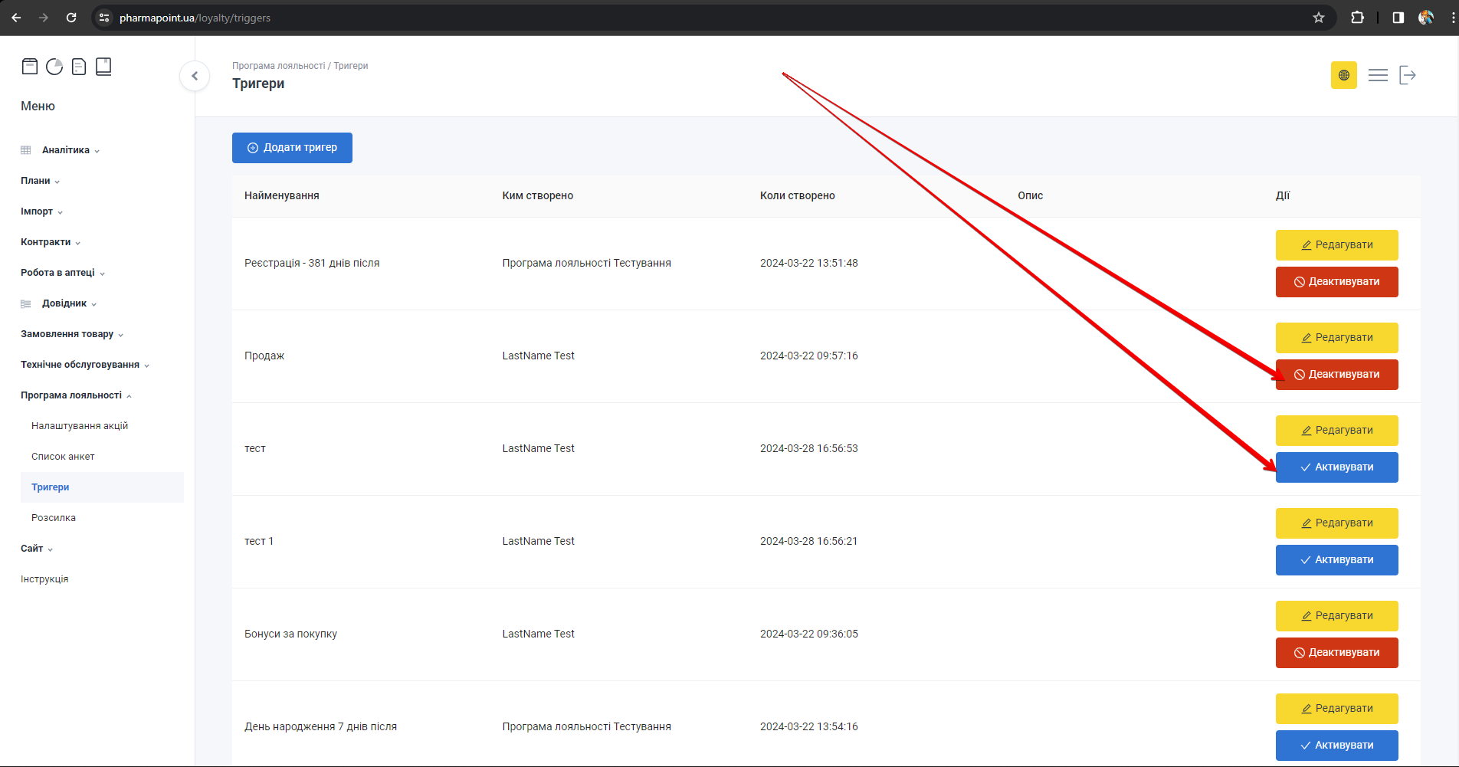This screenshot has height=767, width=1459.
Task: Deactivate the 'Бонуси за покупку' trigger
Action: (1336, 653)
